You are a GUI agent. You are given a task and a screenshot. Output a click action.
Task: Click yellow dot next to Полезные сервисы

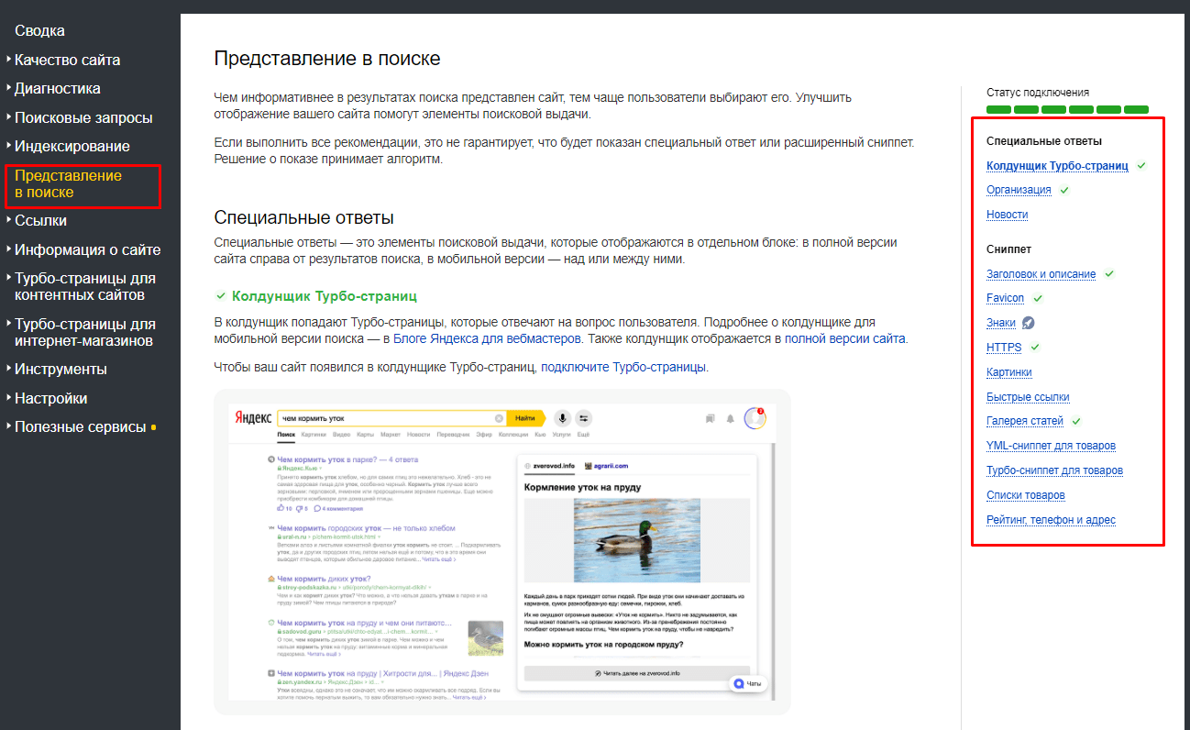153,427
